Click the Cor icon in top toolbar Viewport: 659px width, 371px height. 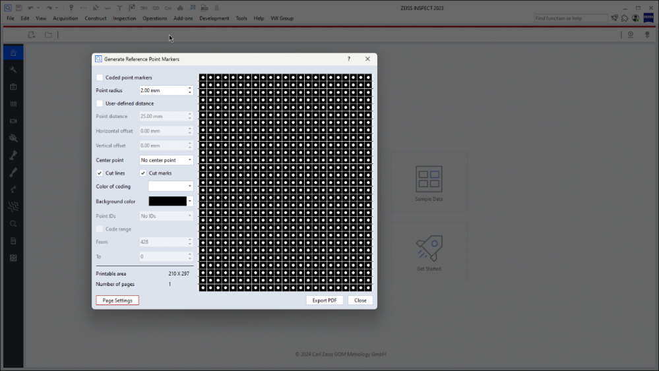click(168, 7)
